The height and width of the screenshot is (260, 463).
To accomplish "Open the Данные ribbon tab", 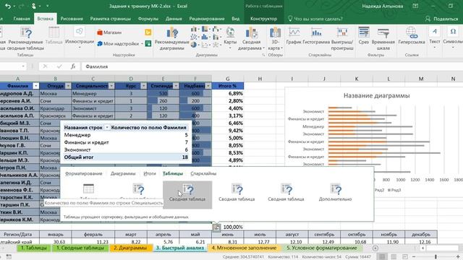I will click(x=174, y=19).
